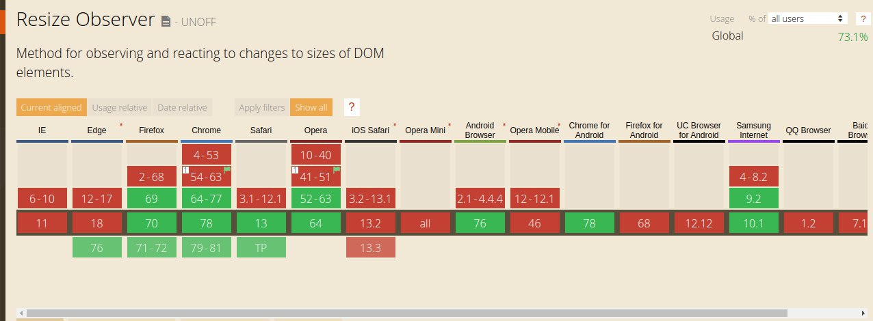The image size is (873, 321).
Task: Select the iOS Safari 13.3 cell
Action: [371, 248]
